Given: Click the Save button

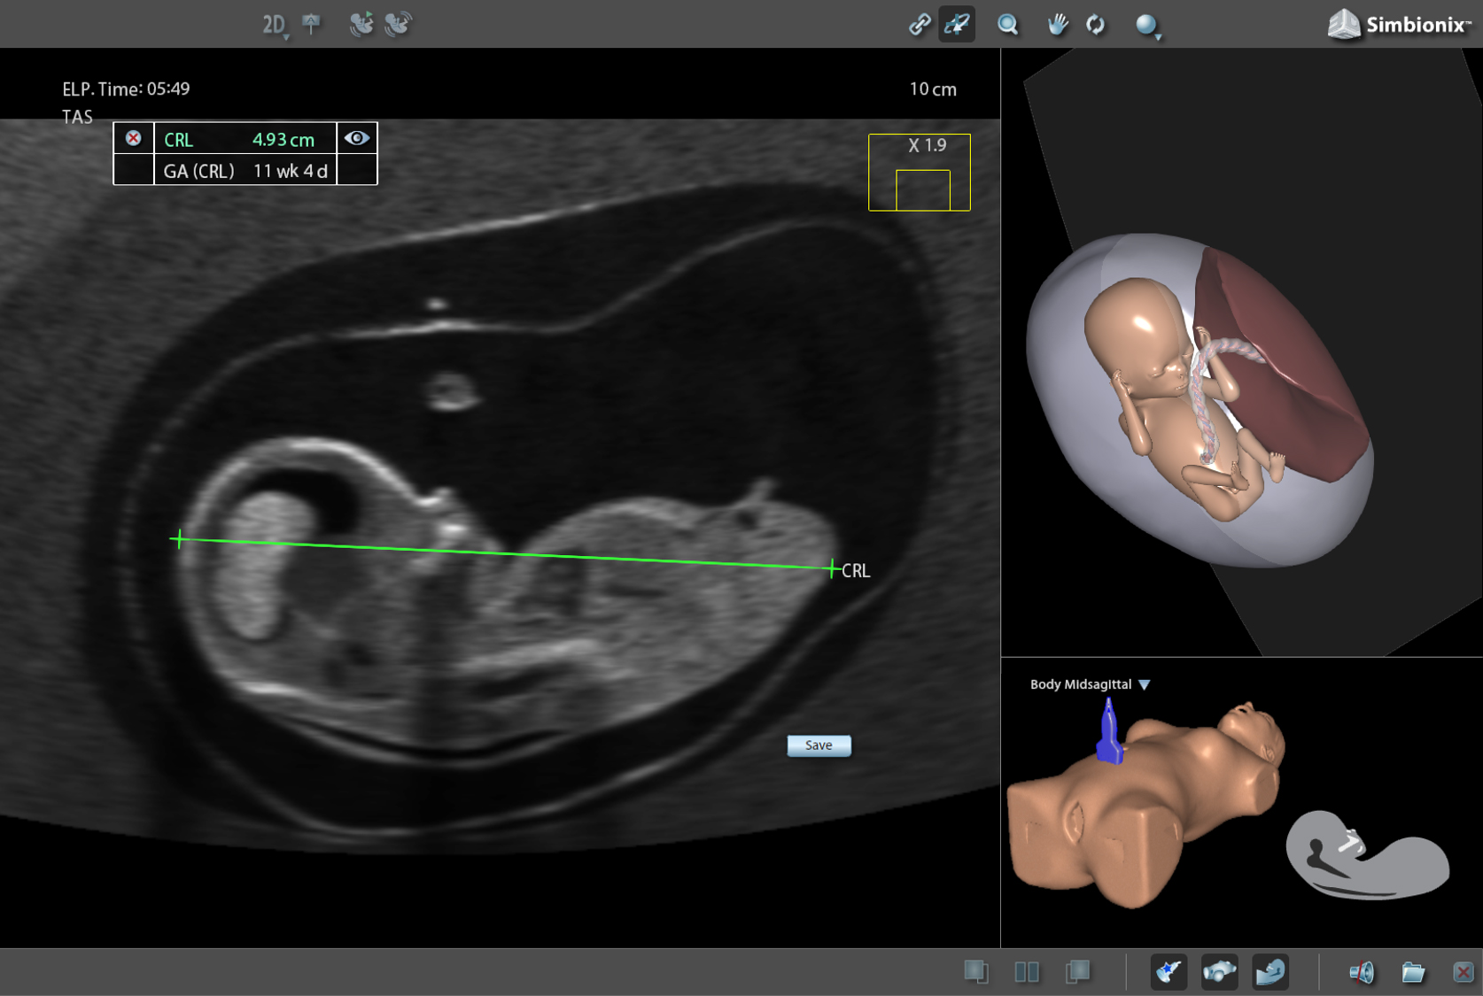Looking at the screenshot, I should pyautogui.click(x=818, y=745).
